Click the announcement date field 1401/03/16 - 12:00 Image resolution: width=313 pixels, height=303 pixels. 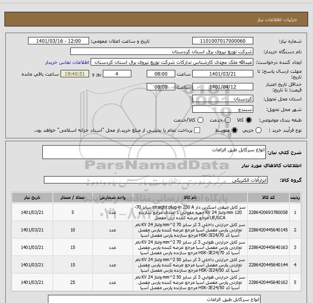click(59, 41)
